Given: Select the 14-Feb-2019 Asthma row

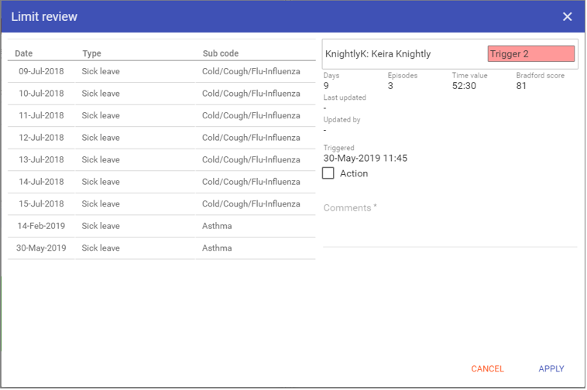Looking at the screenshot, I should coord(161,227).
